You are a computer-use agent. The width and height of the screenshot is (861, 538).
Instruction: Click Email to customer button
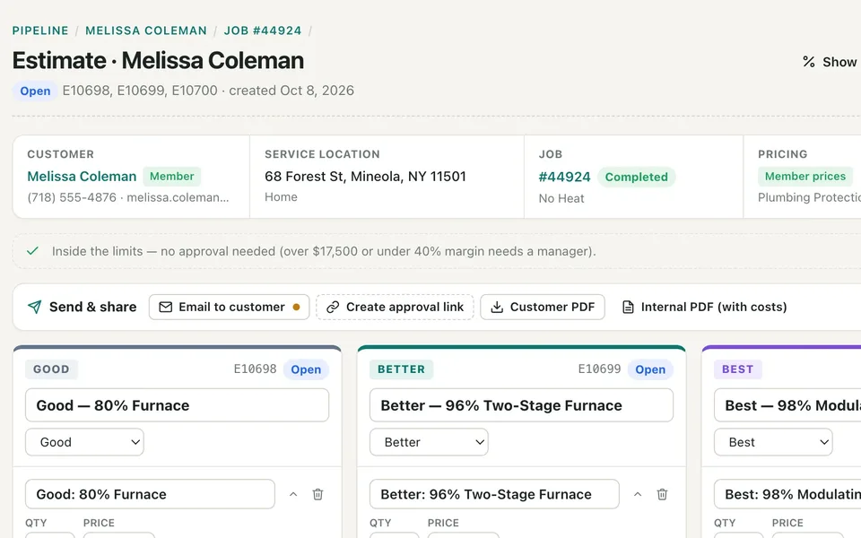click(x=229, y=307)
